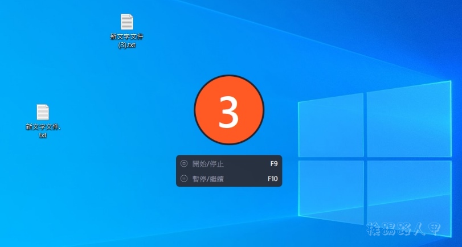Click empty space between 開始/停止 and F9

pyautogui.click(x=245, y=164)
